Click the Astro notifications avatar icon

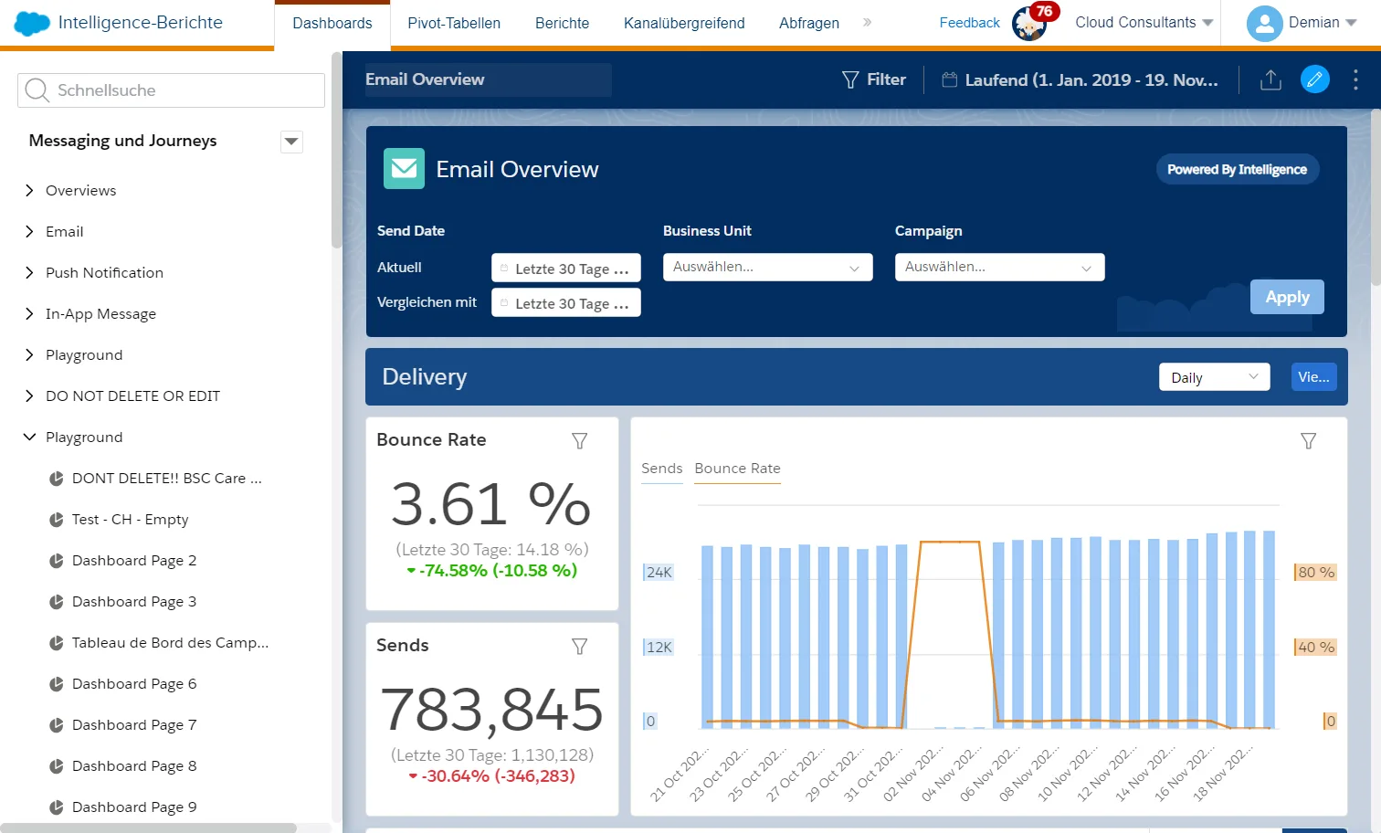pos(1030,24)
